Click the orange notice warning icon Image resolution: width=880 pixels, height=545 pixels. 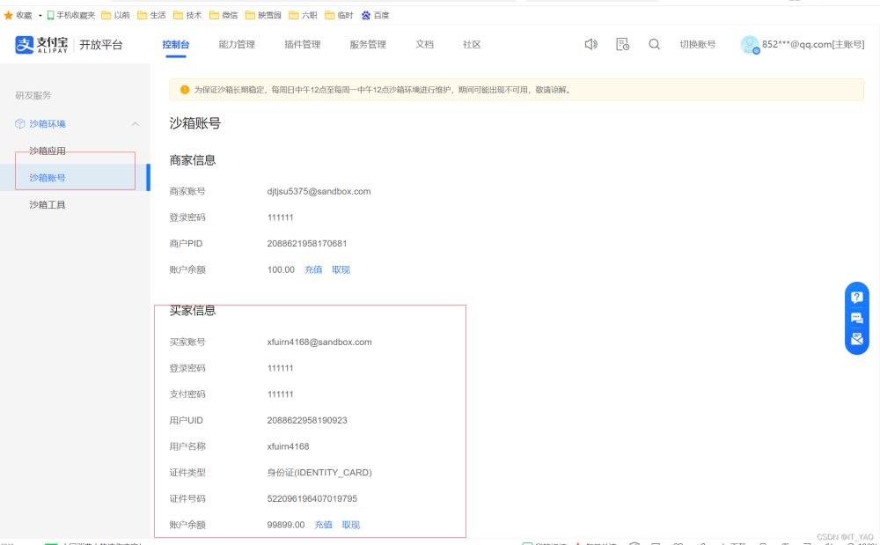point(185,90)
